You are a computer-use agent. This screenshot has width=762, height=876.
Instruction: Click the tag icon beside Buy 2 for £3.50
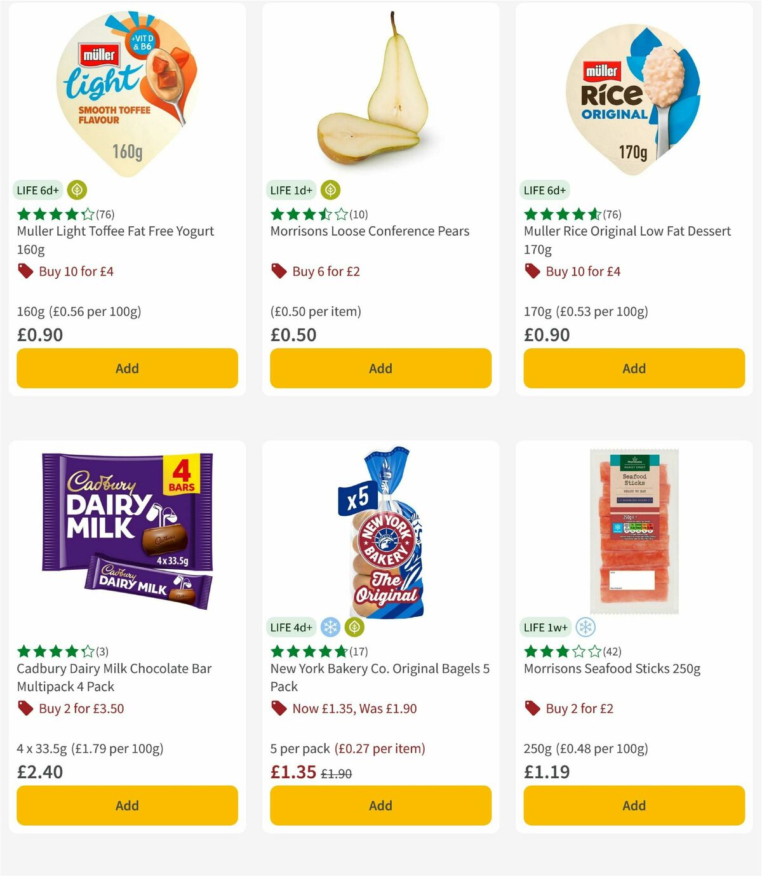tap(25, 708)
